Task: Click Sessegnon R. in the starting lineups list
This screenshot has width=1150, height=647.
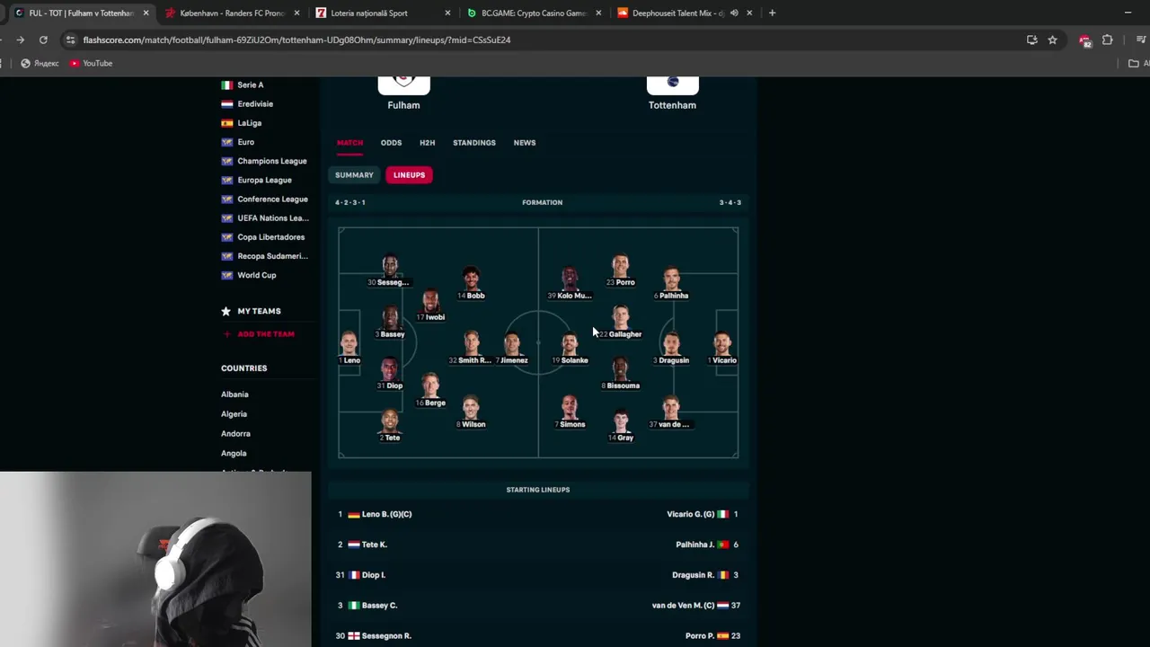Action: (386, 636)
